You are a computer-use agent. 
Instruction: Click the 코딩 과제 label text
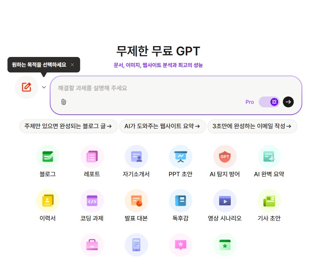[92, 218]
